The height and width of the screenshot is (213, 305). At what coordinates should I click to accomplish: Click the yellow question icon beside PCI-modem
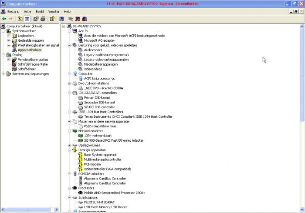[x=80, y=164]
